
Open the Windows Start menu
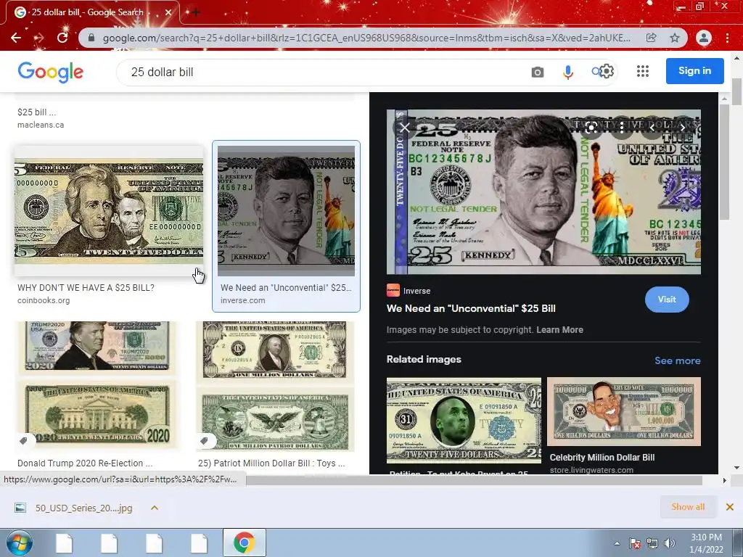pyautogui.click(x=18, y=542)
